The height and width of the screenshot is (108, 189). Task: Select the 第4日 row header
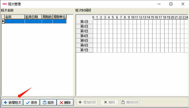pyautogui.click(x=84, y=36)
